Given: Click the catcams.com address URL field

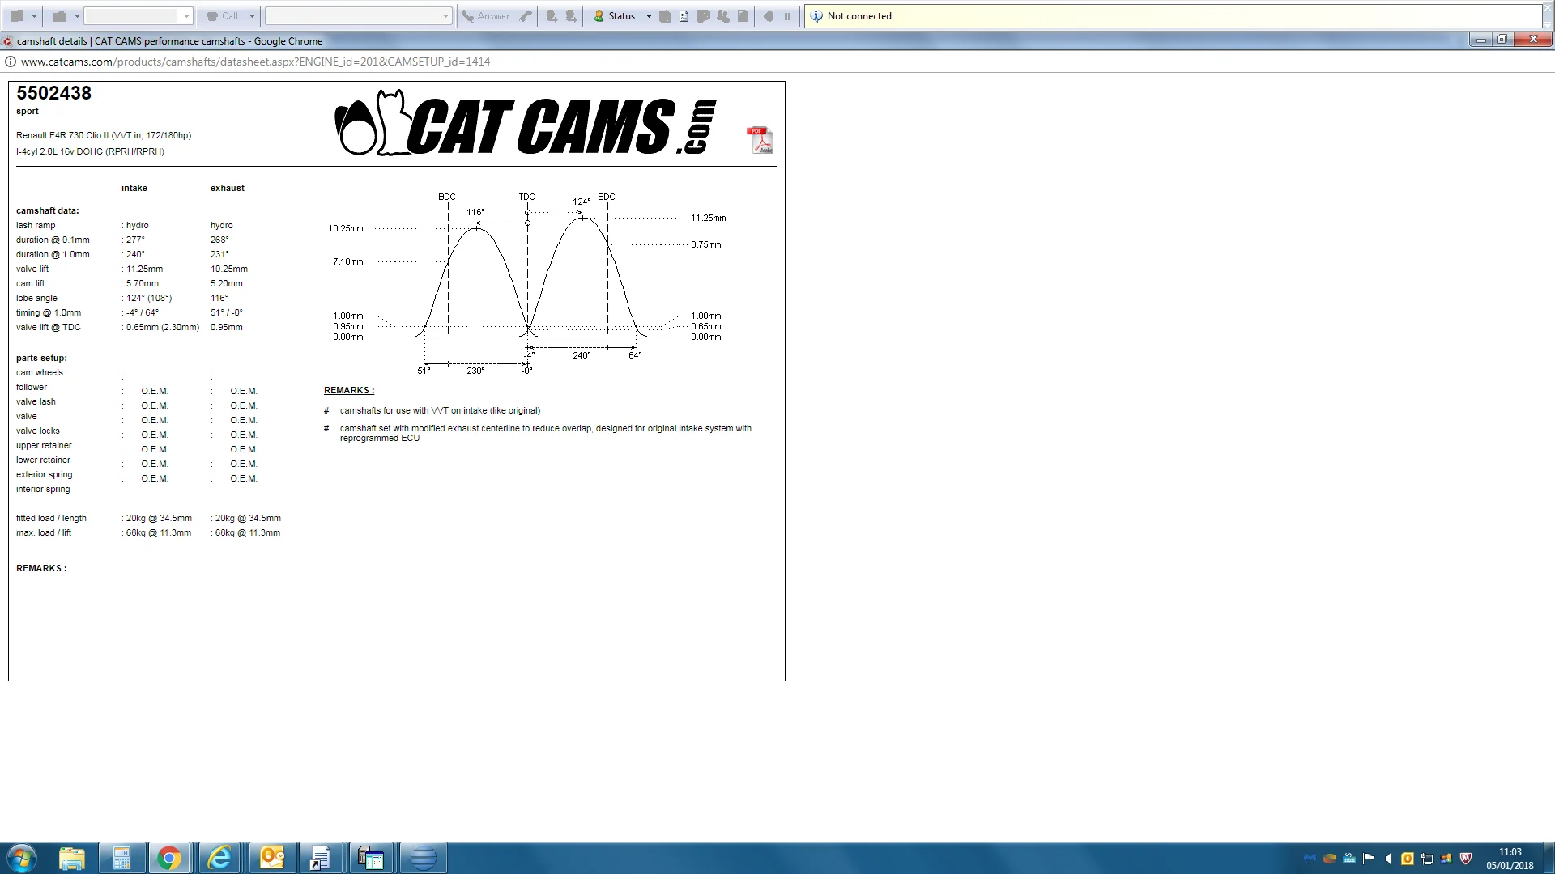Looking at the screenshot, I should point(255,62).
